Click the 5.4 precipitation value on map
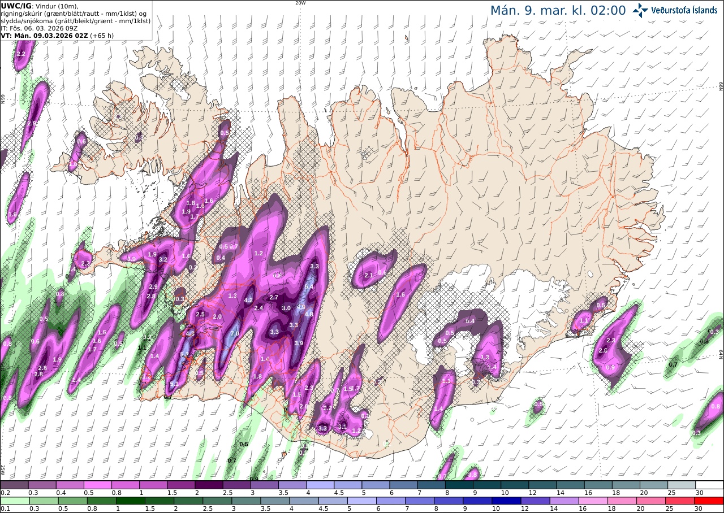This screenshot has width=724, height=513. pyautogui.click(x=309, y=287)
